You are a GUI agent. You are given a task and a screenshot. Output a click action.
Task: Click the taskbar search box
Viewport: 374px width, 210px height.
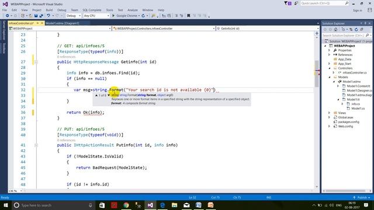pos(53,205)
